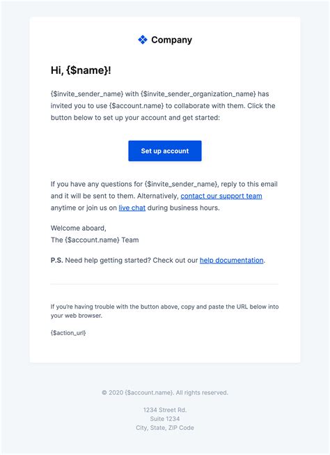
Task: Click the {$action_url} text at bottom
Action: [x=68, y=333]
